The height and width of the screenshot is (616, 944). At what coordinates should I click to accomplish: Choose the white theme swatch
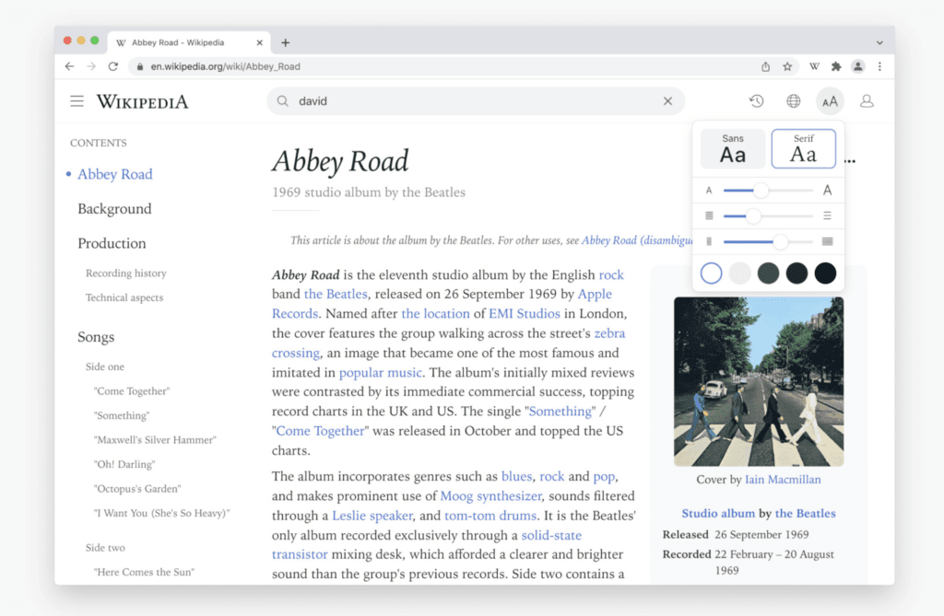click(711, 273)
